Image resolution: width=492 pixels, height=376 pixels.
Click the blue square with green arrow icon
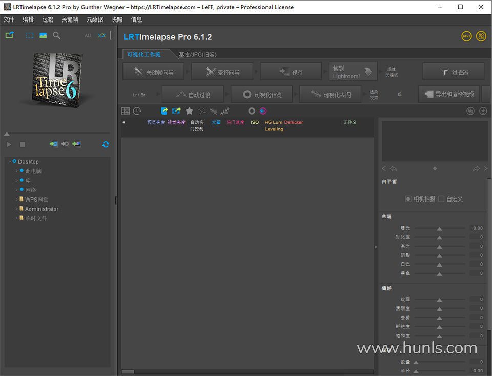pyautogui.click(x=164, y=111)
